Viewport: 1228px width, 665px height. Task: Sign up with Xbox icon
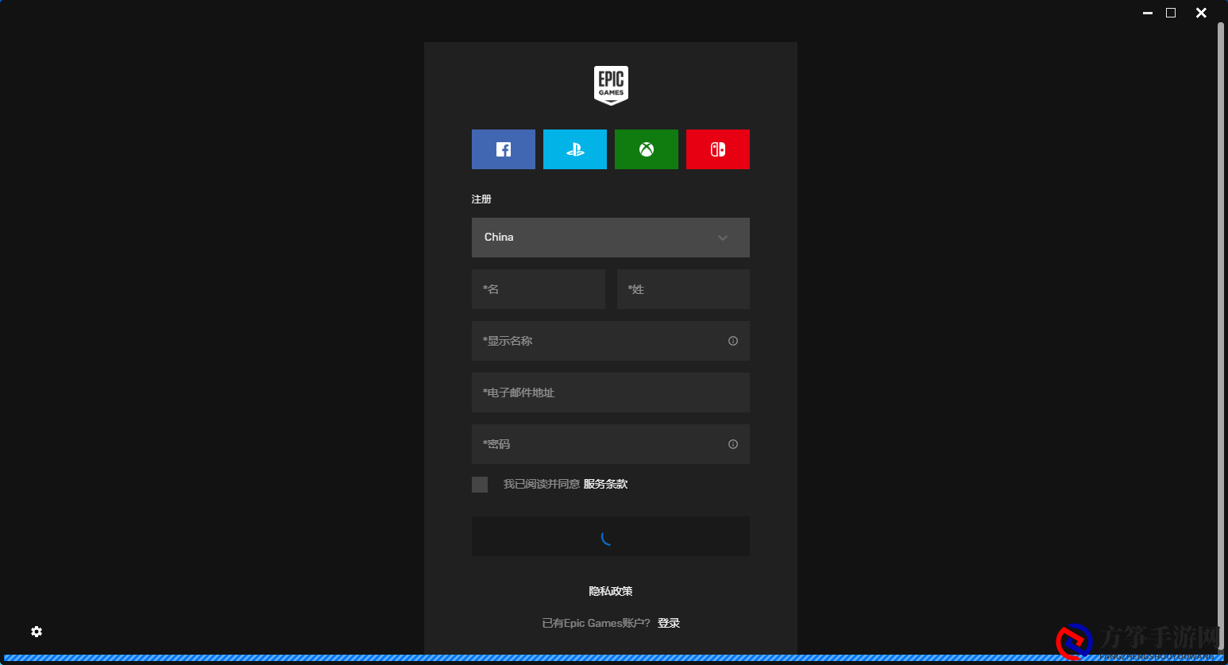[647, 149]
